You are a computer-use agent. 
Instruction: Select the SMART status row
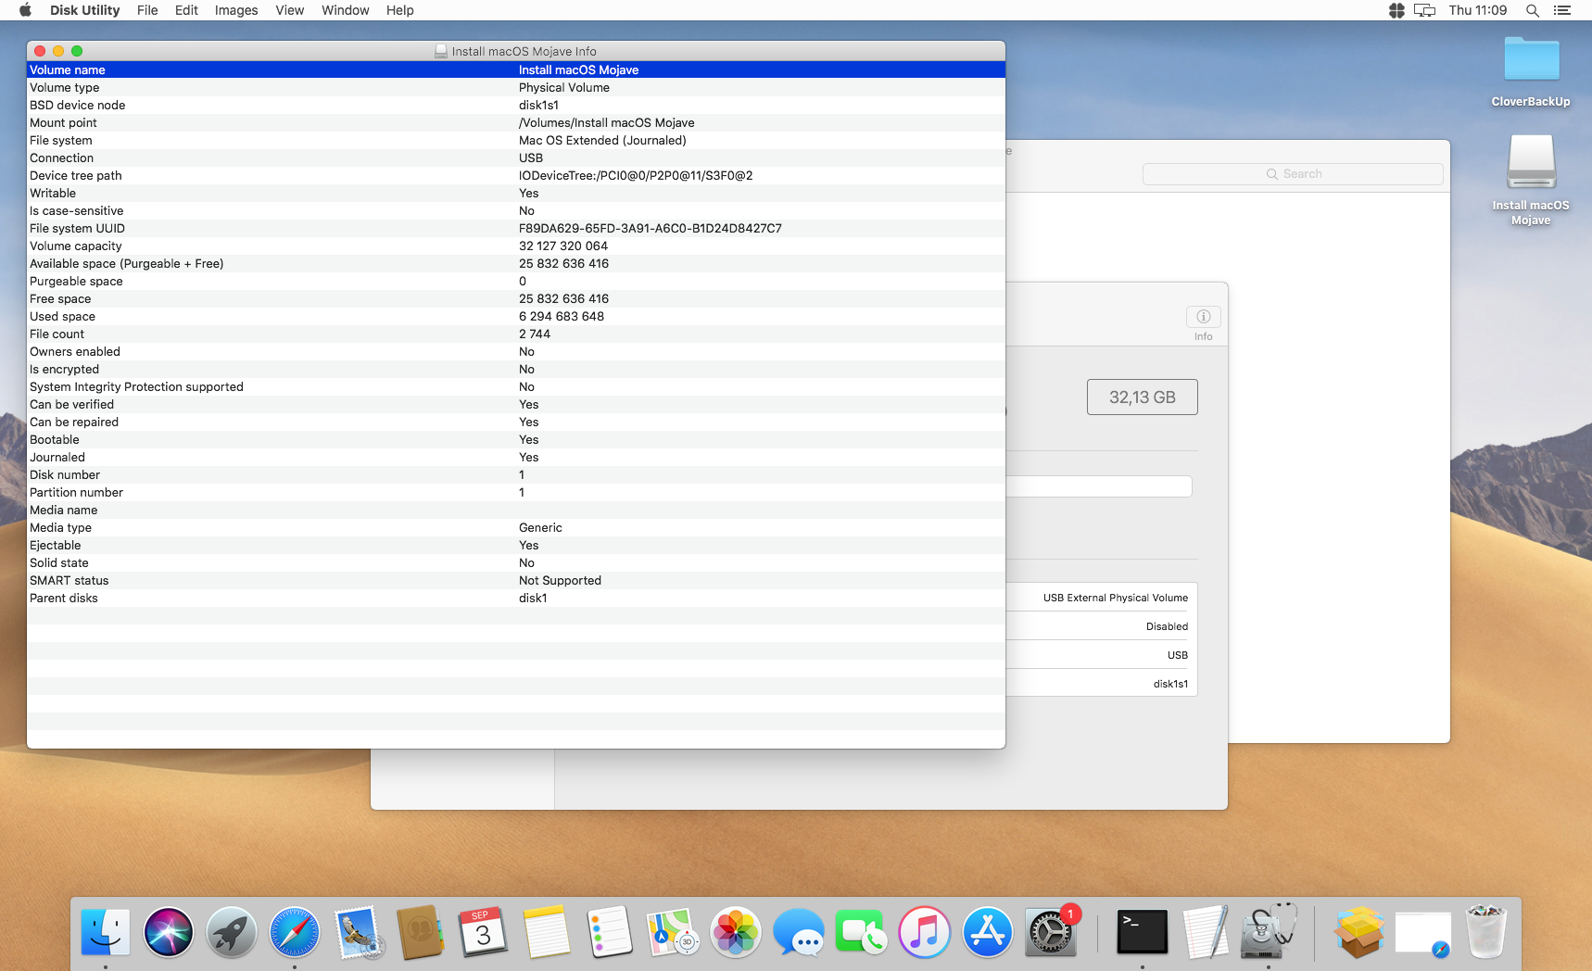(x=516, y=580)
